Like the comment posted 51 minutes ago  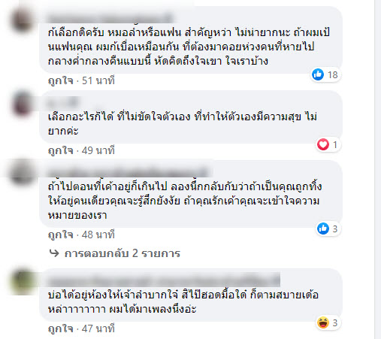point(61,80)
